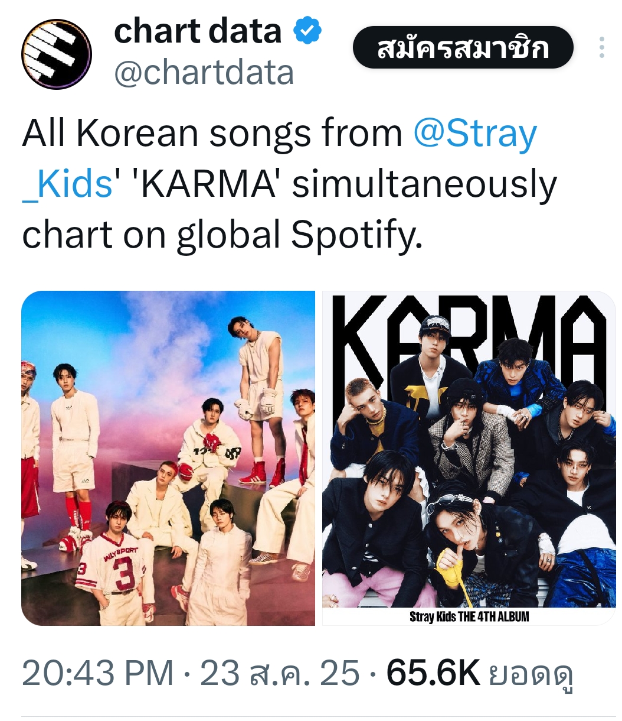Open the 'chart data' display name
The width and height of the screenshot is (622, 721).
coord(198,31)
